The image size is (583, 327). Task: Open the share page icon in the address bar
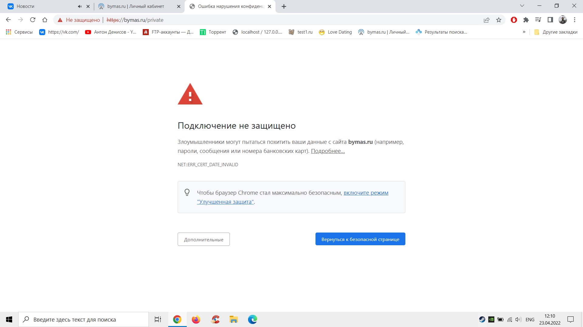(x=486, y=20)
